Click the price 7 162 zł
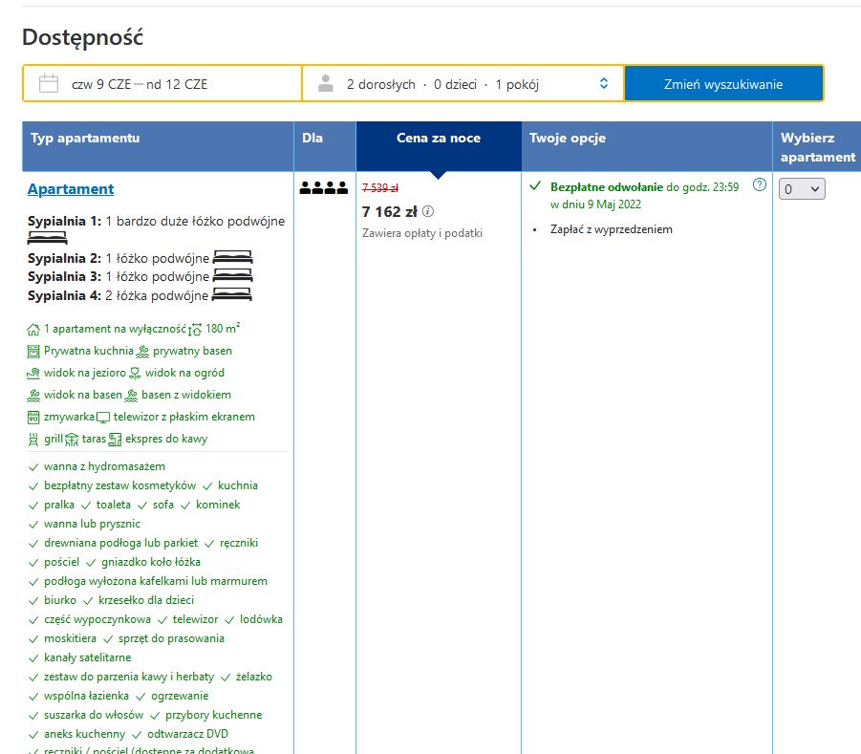 coord(389,211)
